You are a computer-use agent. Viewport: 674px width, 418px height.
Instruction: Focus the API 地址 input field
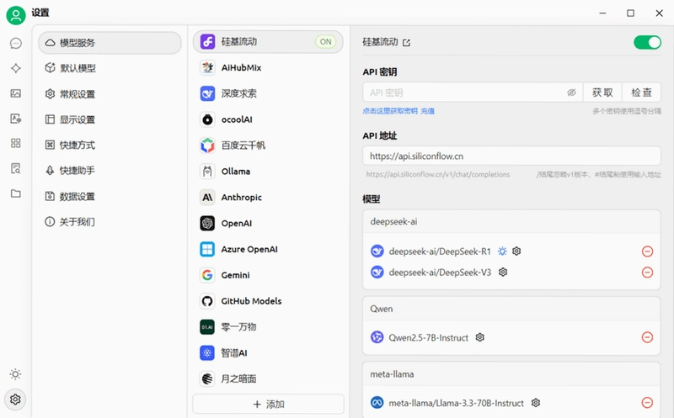[511, 156]
